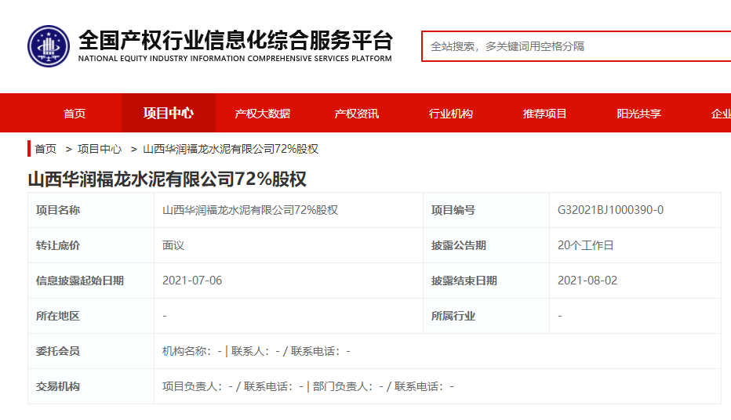Click the breadcrumb 山西华润福龙水泥有限公司72%股权
731x420 pixels.
(x=231, y=149)
